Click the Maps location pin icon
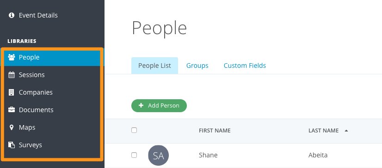This screenshot has height=168, width=382. (x=12, y=127)
